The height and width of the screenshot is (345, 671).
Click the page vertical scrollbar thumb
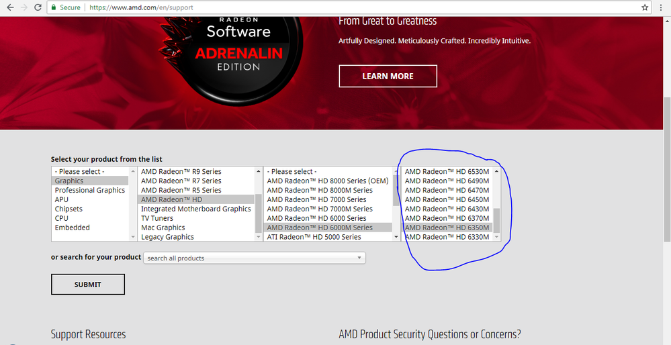667,169
